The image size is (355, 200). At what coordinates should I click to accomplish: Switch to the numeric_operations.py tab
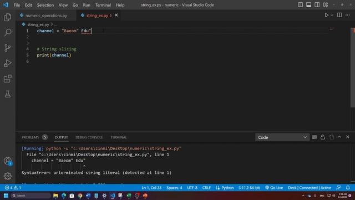[x=46, y=16]
